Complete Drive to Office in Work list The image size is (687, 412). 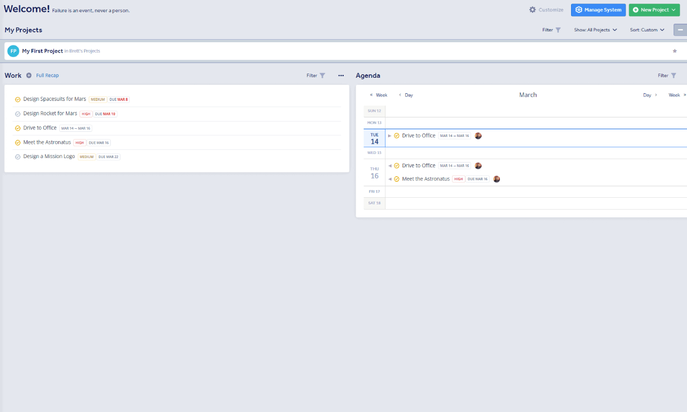(18, 128)
